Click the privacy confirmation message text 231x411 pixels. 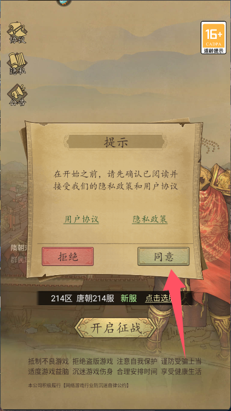click(x=116, y=180)
